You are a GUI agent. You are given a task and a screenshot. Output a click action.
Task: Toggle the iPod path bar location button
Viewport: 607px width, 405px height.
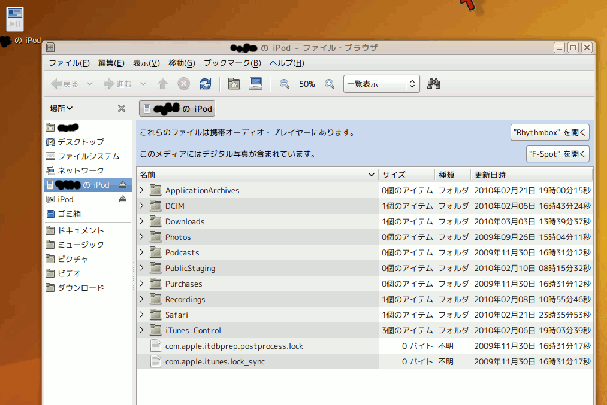pyautogui.click(x=177, y=108)
